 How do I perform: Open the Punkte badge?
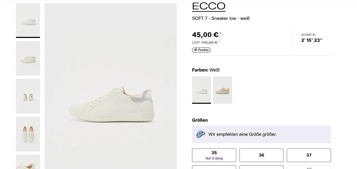201,50
